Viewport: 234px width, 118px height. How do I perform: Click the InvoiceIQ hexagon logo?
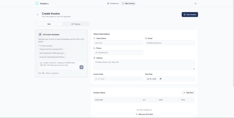click(x=37, y=3)
